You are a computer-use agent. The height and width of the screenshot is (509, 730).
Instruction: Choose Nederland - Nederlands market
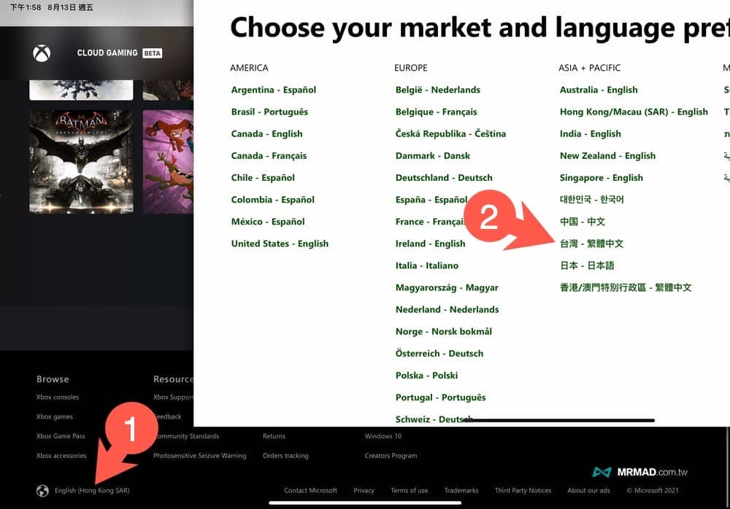[x=447, y=309]
